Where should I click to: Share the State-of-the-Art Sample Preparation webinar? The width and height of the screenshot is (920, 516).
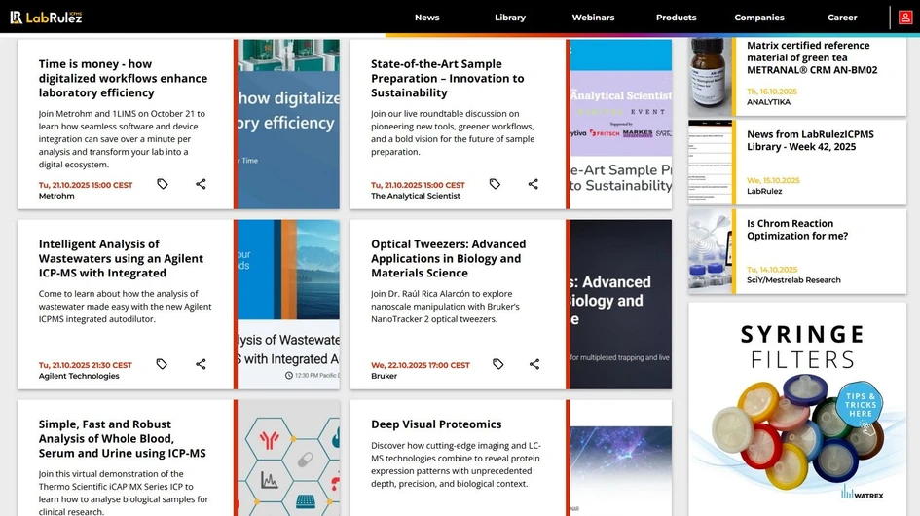coord(533,184)
